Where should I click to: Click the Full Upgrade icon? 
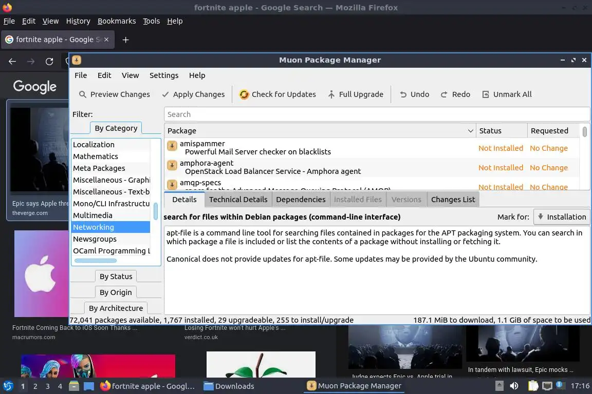point(331,94)
